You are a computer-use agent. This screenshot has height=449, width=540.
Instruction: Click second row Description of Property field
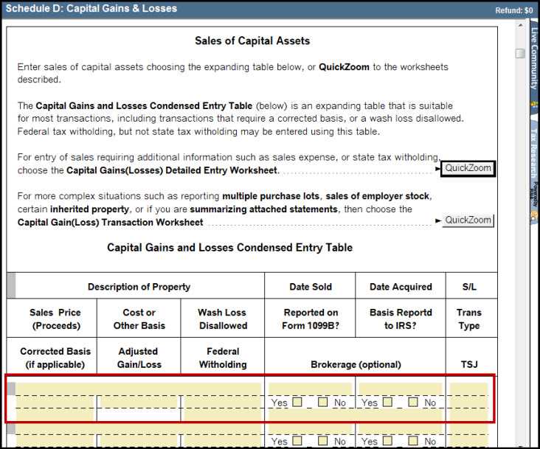[x=139, y=428]
